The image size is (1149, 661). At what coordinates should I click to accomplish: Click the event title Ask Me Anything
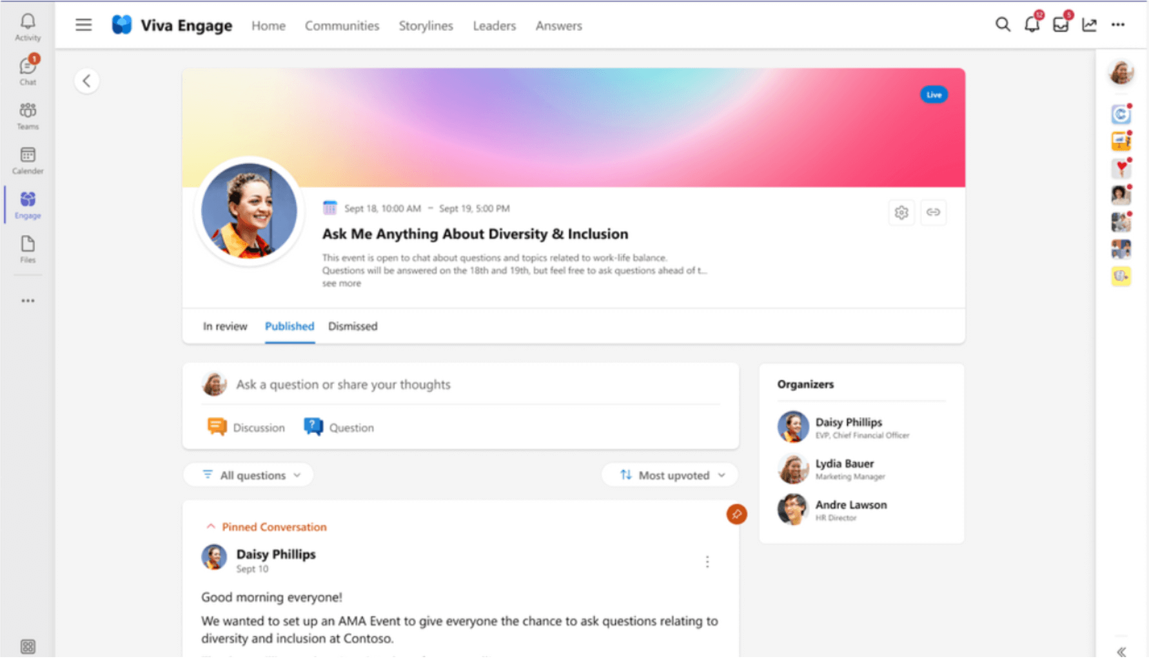pyautogui.click(x=475, y=234)
